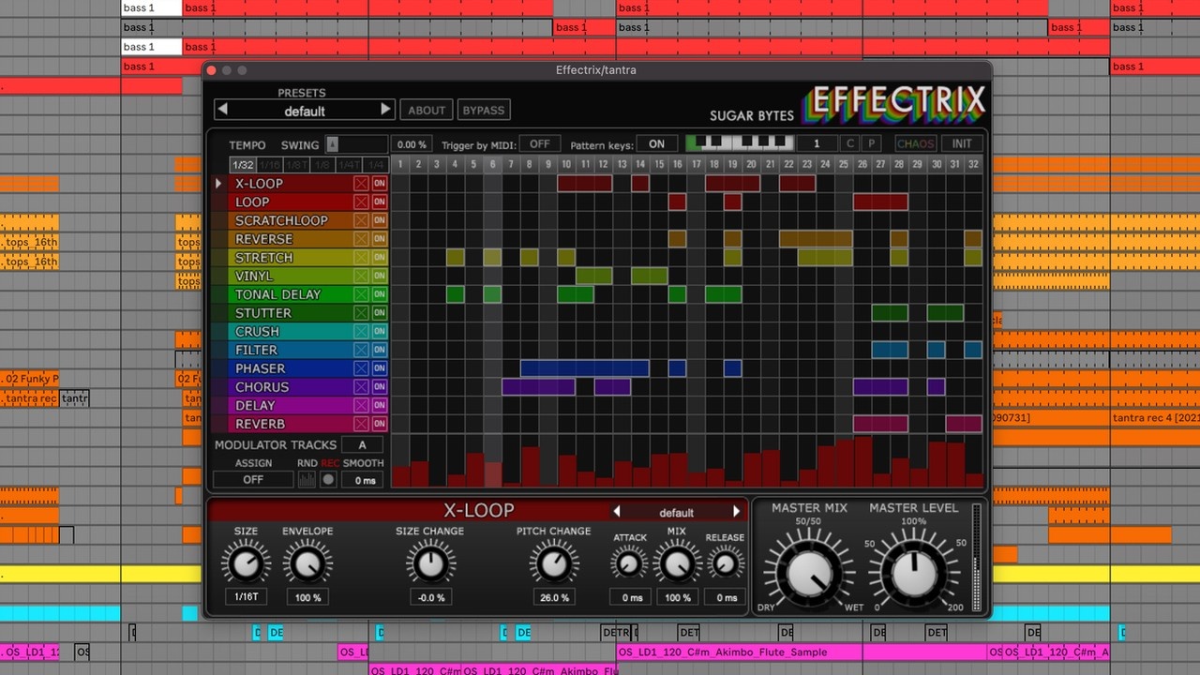Toggle the VINYL track ON switch
Screen dimensions: 1200x675
click(380, 276)
